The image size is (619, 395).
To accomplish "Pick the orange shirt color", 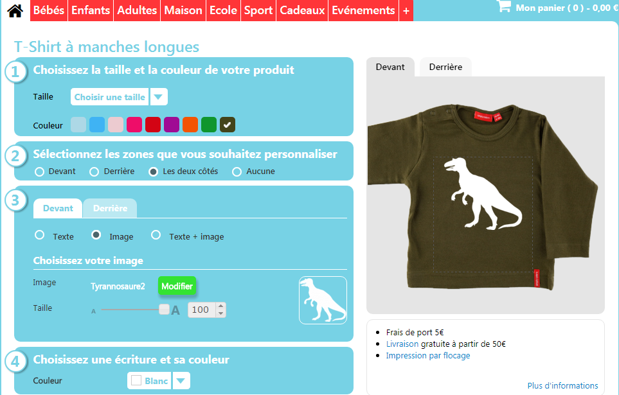I will coord(190,125).
